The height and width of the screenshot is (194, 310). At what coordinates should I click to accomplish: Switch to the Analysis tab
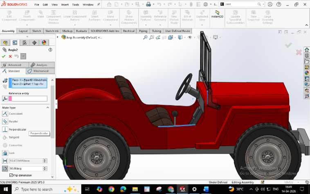42,65
